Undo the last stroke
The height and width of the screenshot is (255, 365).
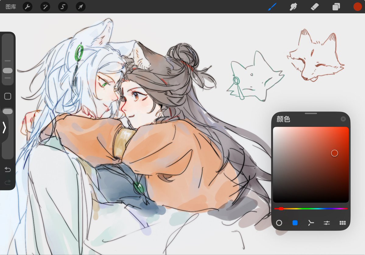pyautogui.click(x=8, y=169)
